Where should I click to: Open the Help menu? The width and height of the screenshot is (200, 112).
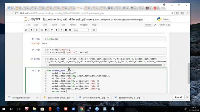click(x=94, y=25)
